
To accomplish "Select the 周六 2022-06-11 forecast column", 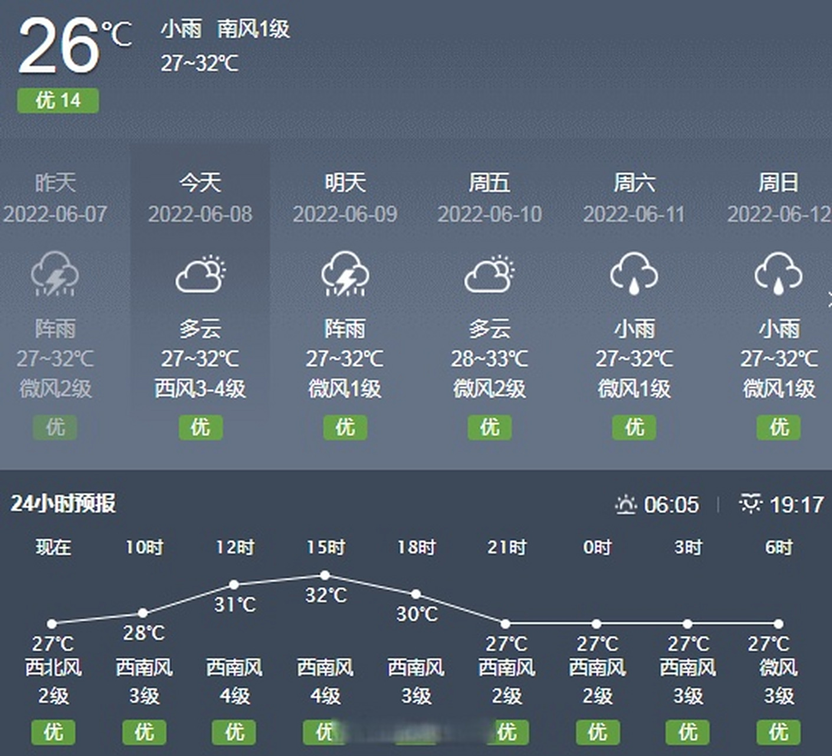I will point(634,304).
